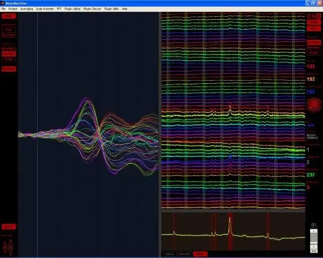The height and width of the screenshot is (258, 323).
Task: Open the Averaging menu
Action: point(26,9)
